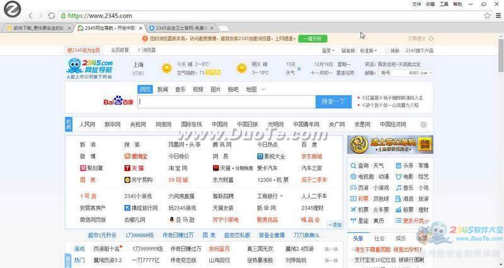504x268 pixels.
Task: Click the 酒店 hotel icon
Action: coord(399,199)
